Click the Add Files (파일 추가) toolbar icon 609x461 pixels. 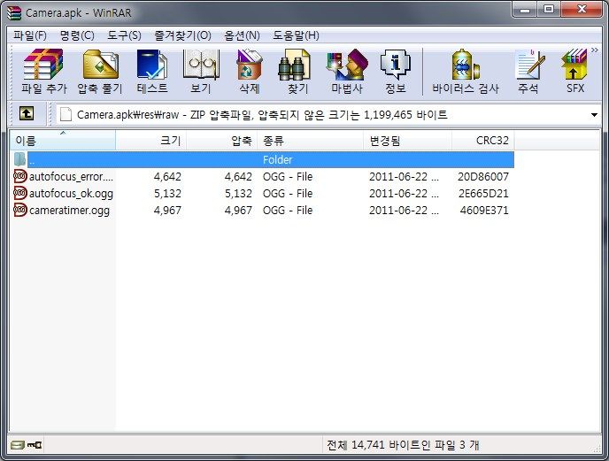tap(43, 72)
